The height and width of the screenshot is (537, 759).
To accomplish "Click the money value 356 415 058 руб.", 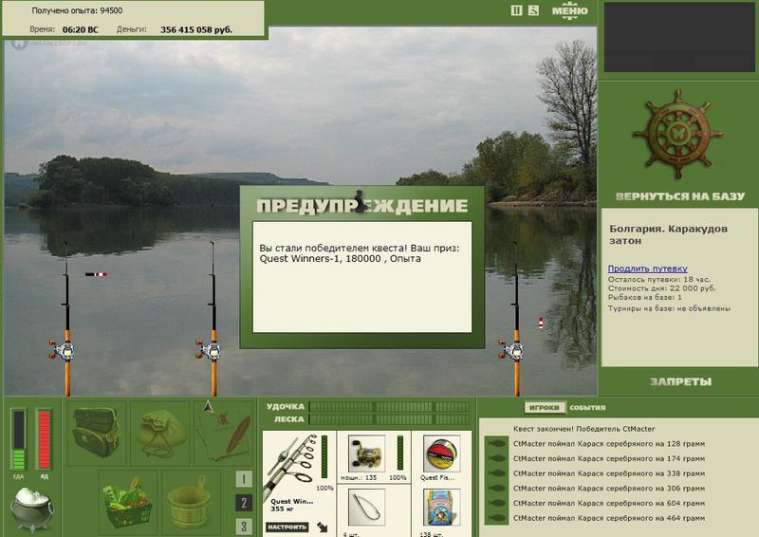I will 196,29.
